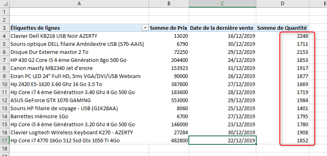
Task: Select row 10 header
Action: [4, 84]
